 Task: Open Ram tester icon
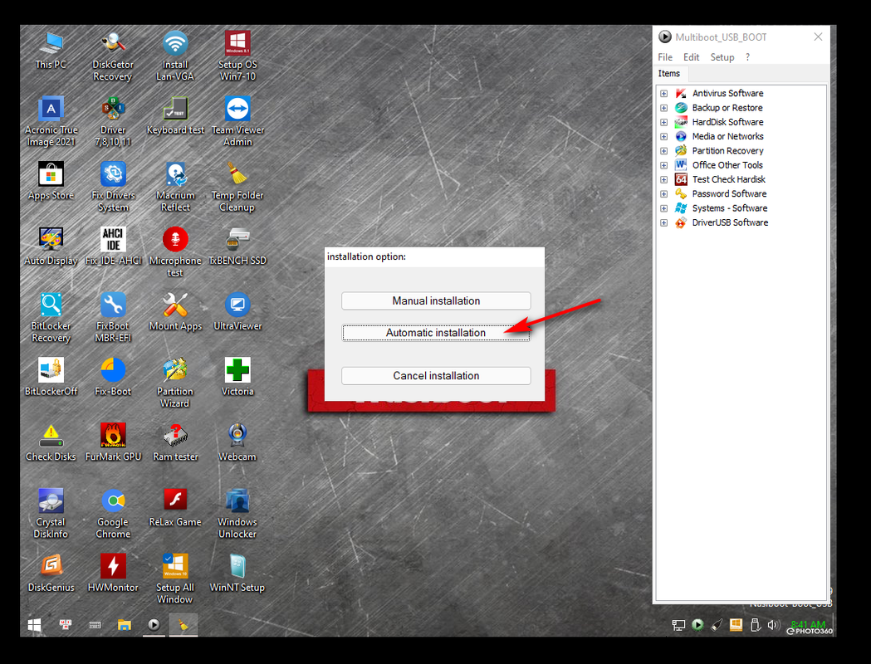tap(175, 442)
